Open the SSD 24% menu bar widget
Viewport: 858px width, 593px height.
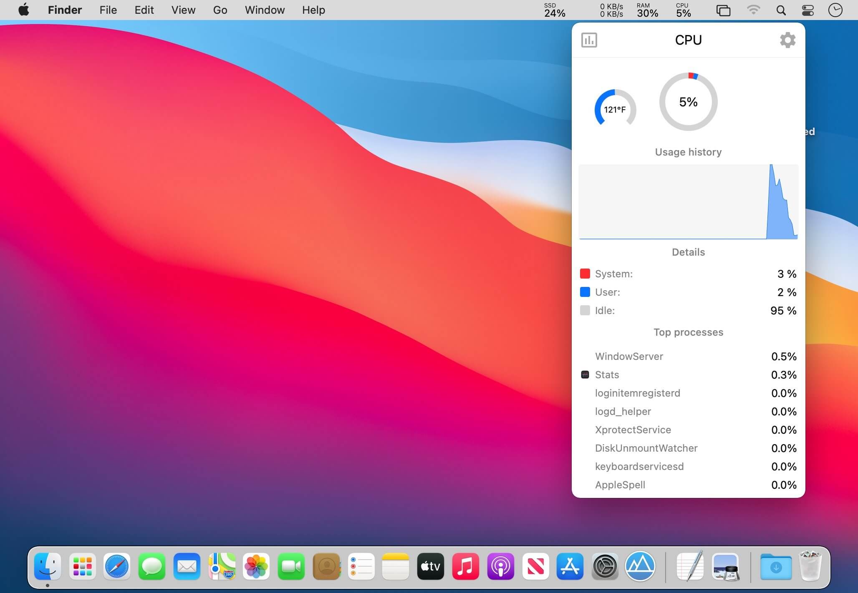(x=555, y=10)
